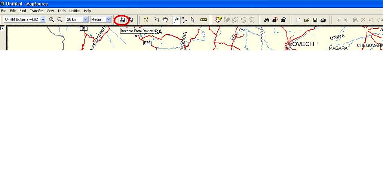Click the MapSource application icon in title bar
383x191 pixels.
3,4
